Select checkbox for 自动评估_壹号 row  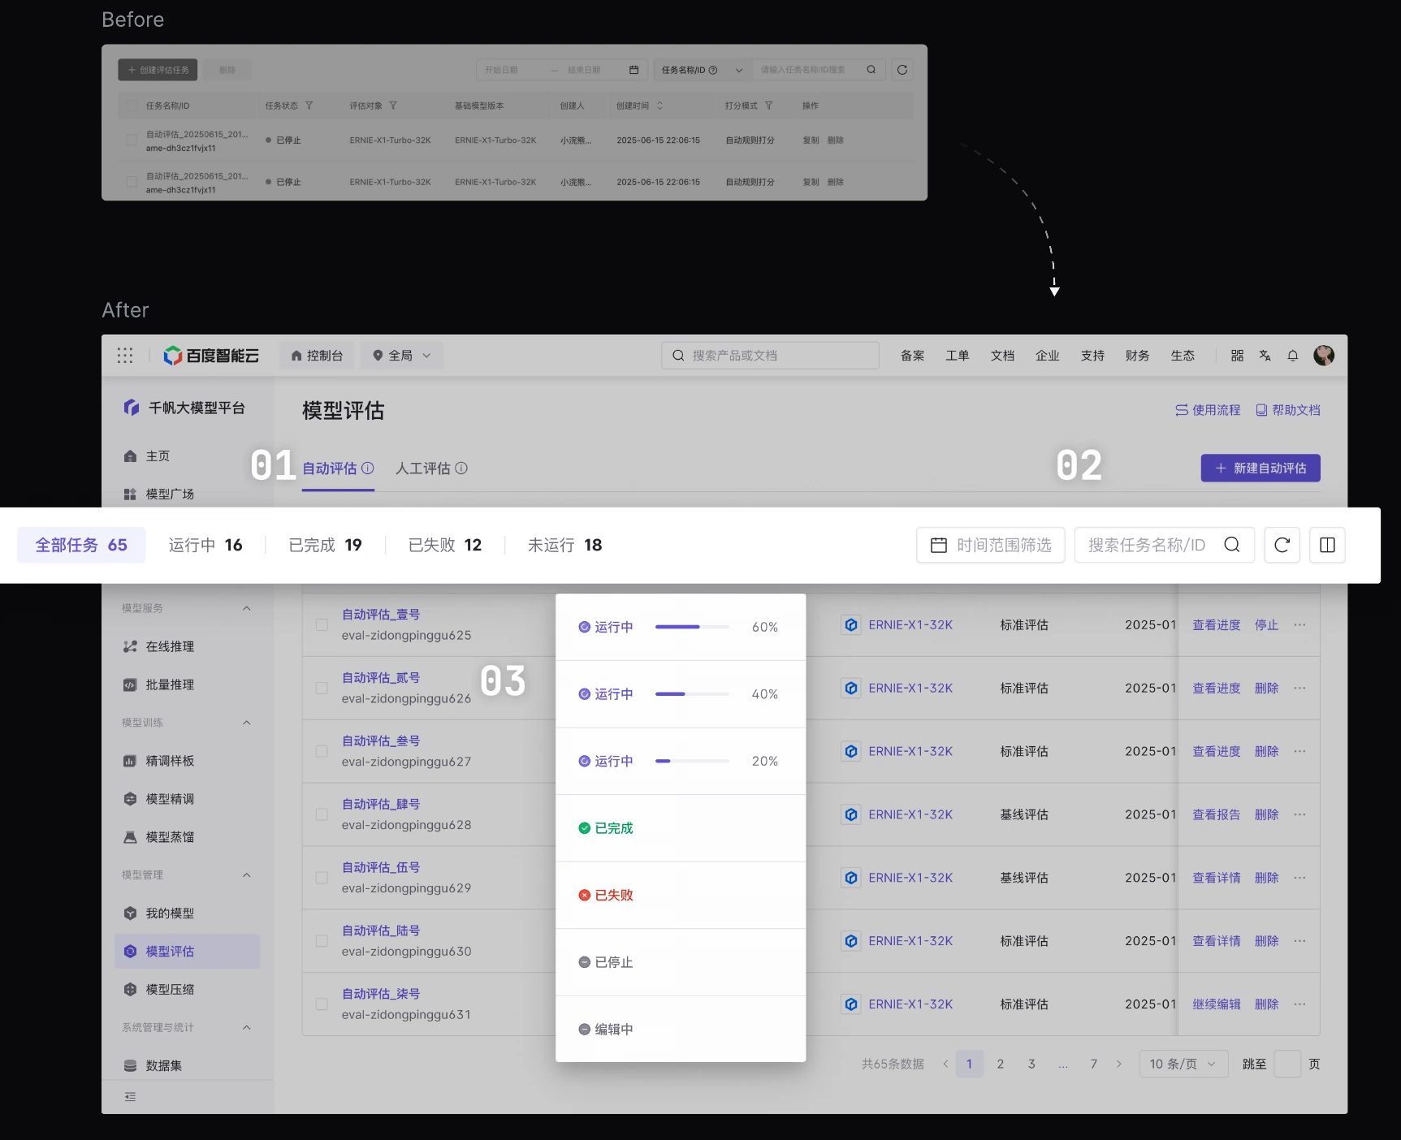(x=322, y=624)
